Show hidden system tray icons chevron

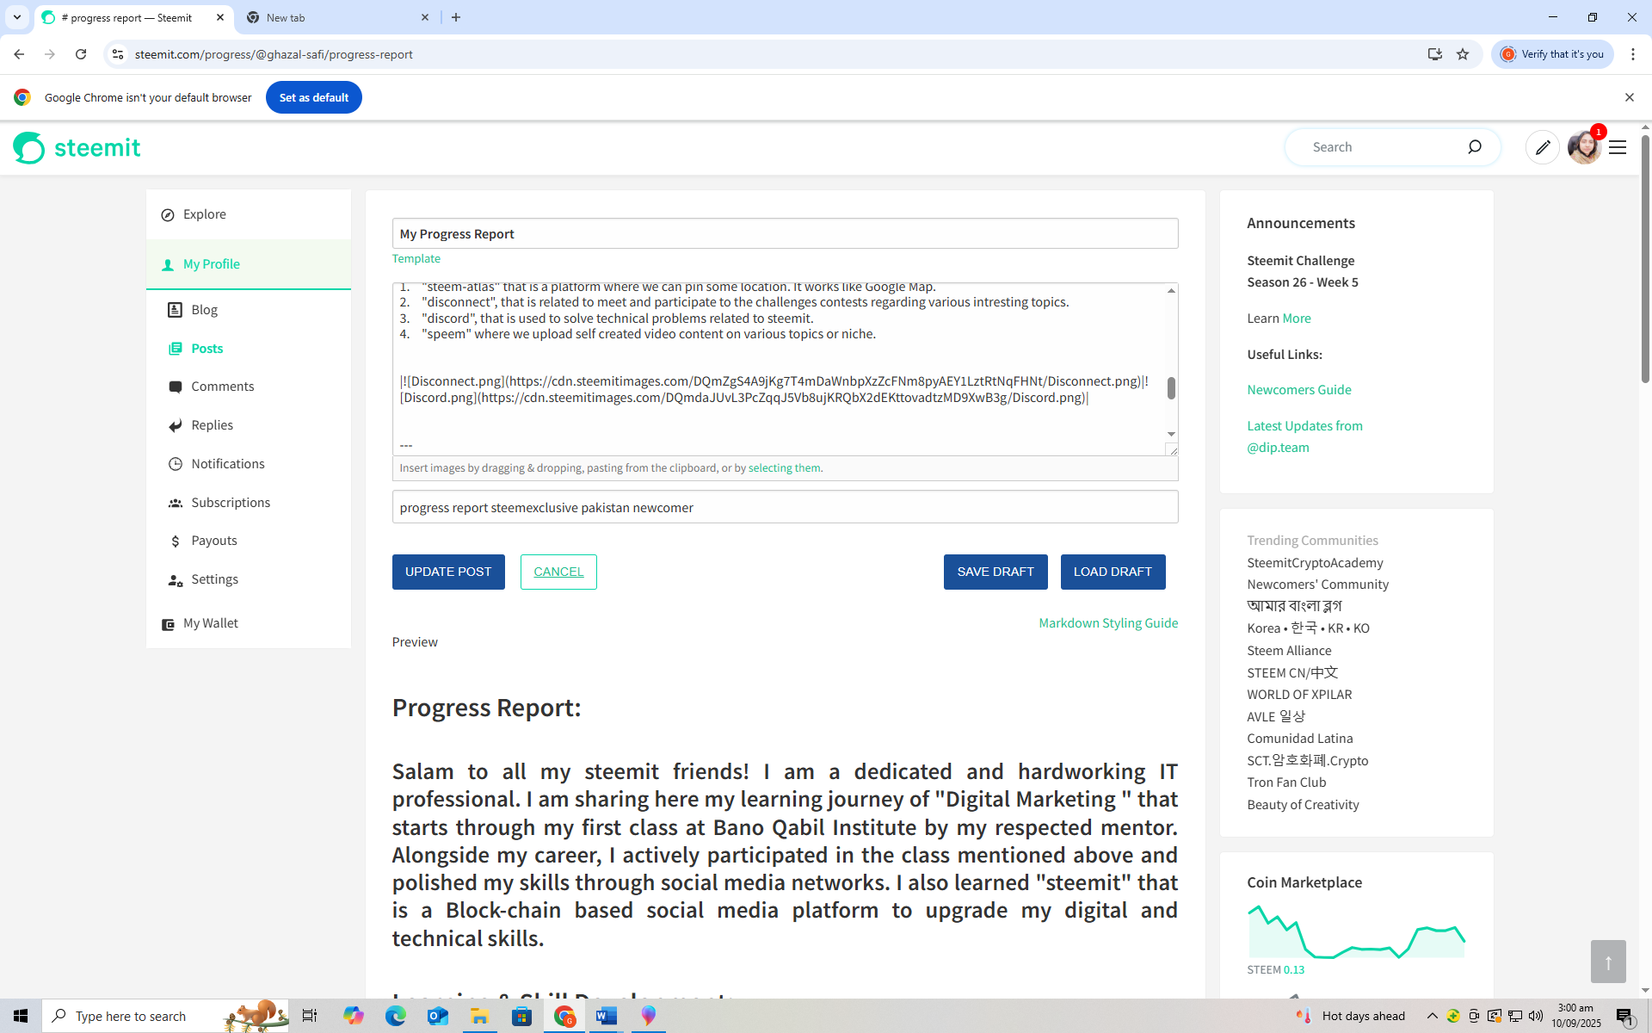tap(1432, 1016)
